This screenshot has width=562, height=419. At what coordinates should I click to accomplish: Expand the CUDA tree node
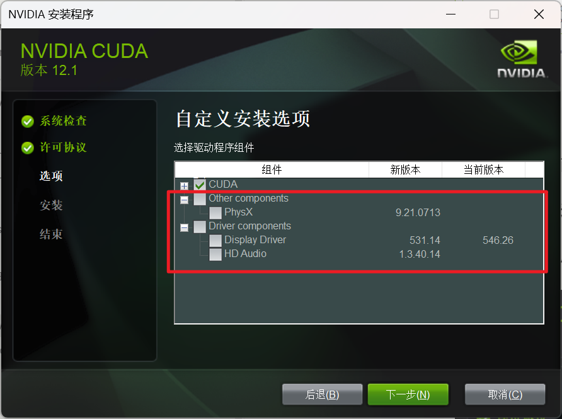pos(184,186)
